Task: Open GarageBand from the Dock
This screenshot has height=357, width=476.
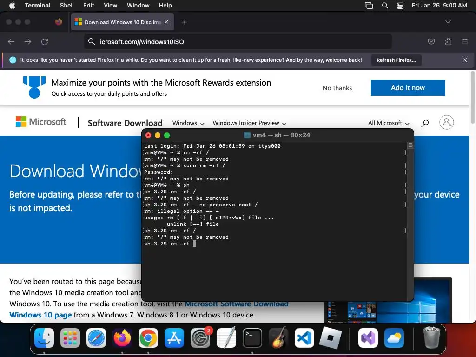Action: (278, 338)
